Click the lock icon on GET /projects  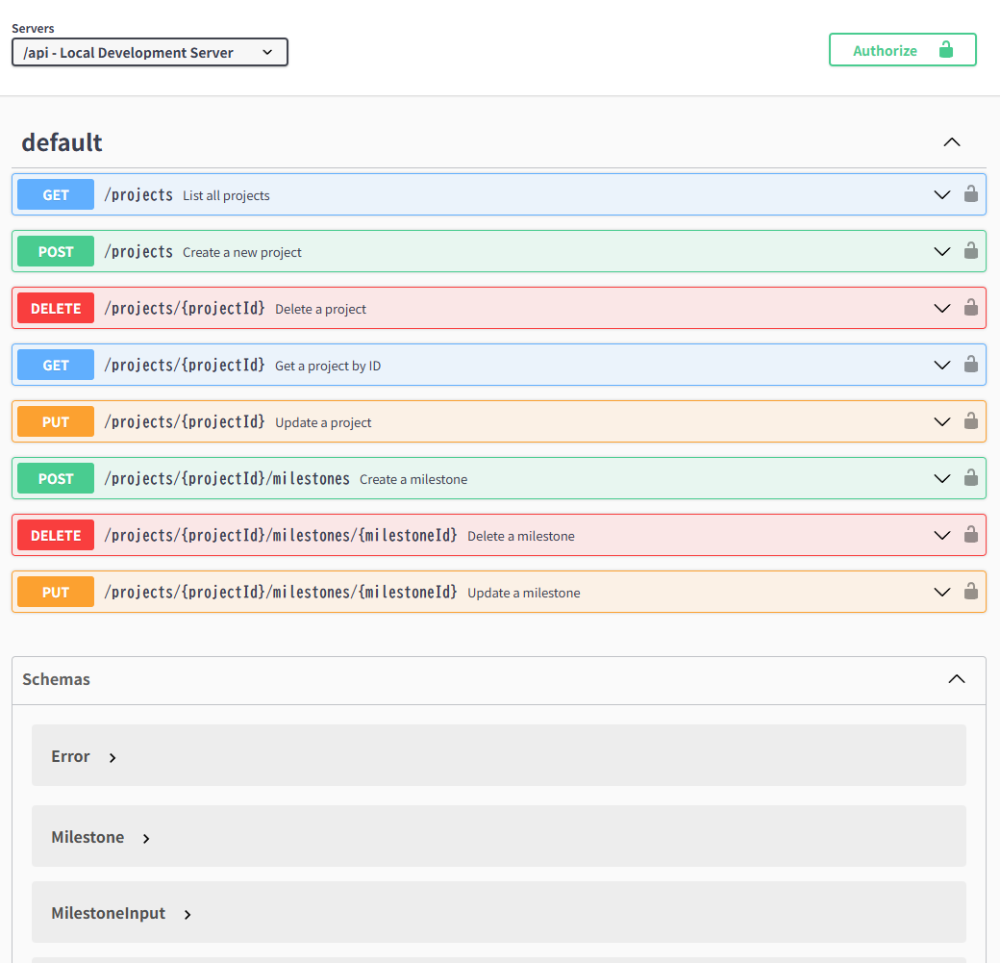(971, 194)
